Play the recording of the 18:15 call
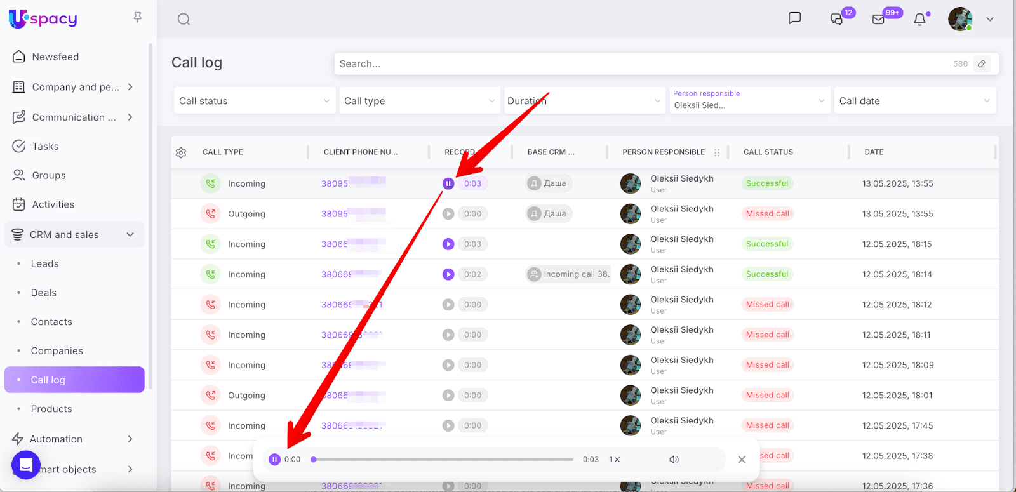 [448, 244]
